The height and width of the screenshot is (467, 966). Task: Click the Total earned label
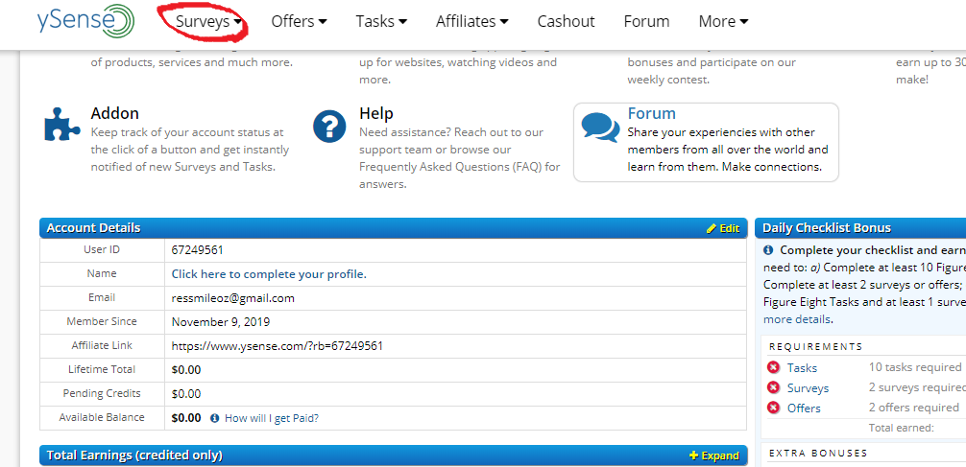[902, 428]
